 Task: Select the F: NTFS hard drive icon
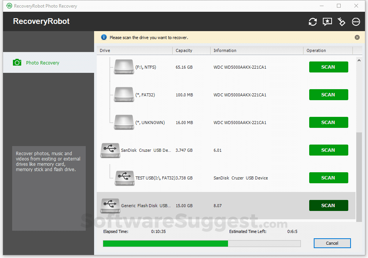tap(124, 67)
